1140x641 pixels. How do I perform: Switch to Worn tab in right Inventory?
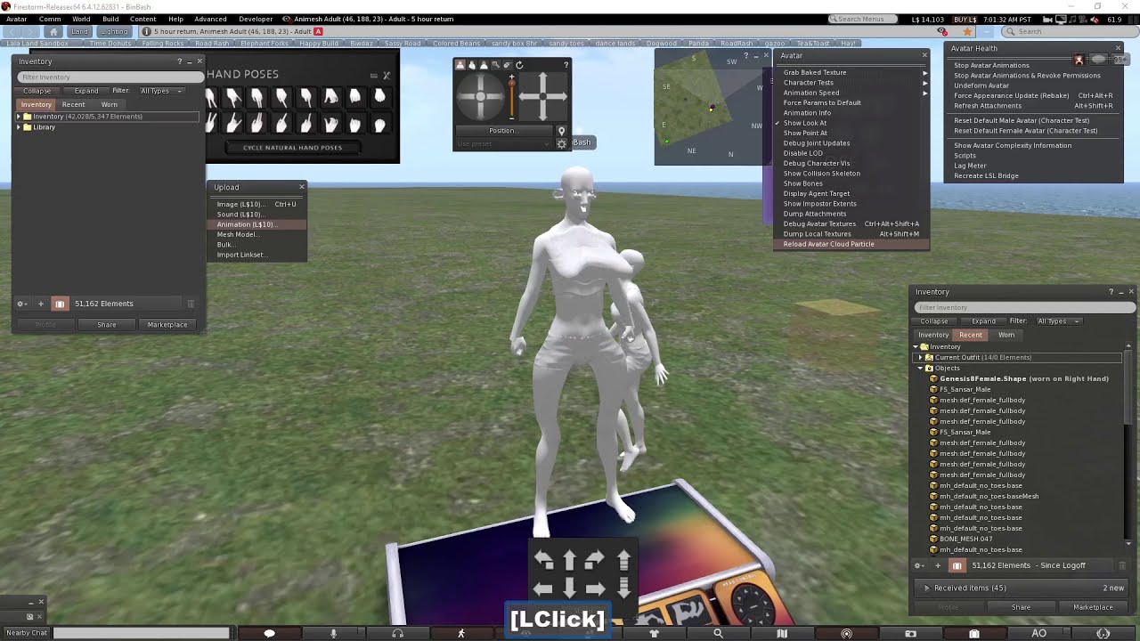click(x=1006, y=335)
